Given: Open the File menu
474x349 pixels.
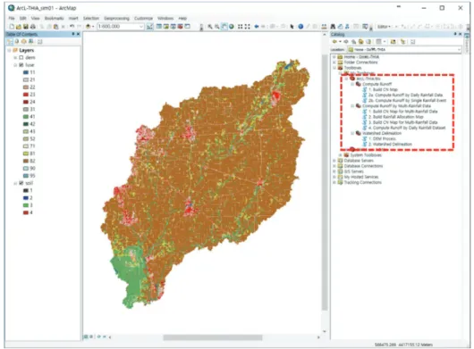Looking at the screenshot, I should pyautogui.click(x=12, y=18).
